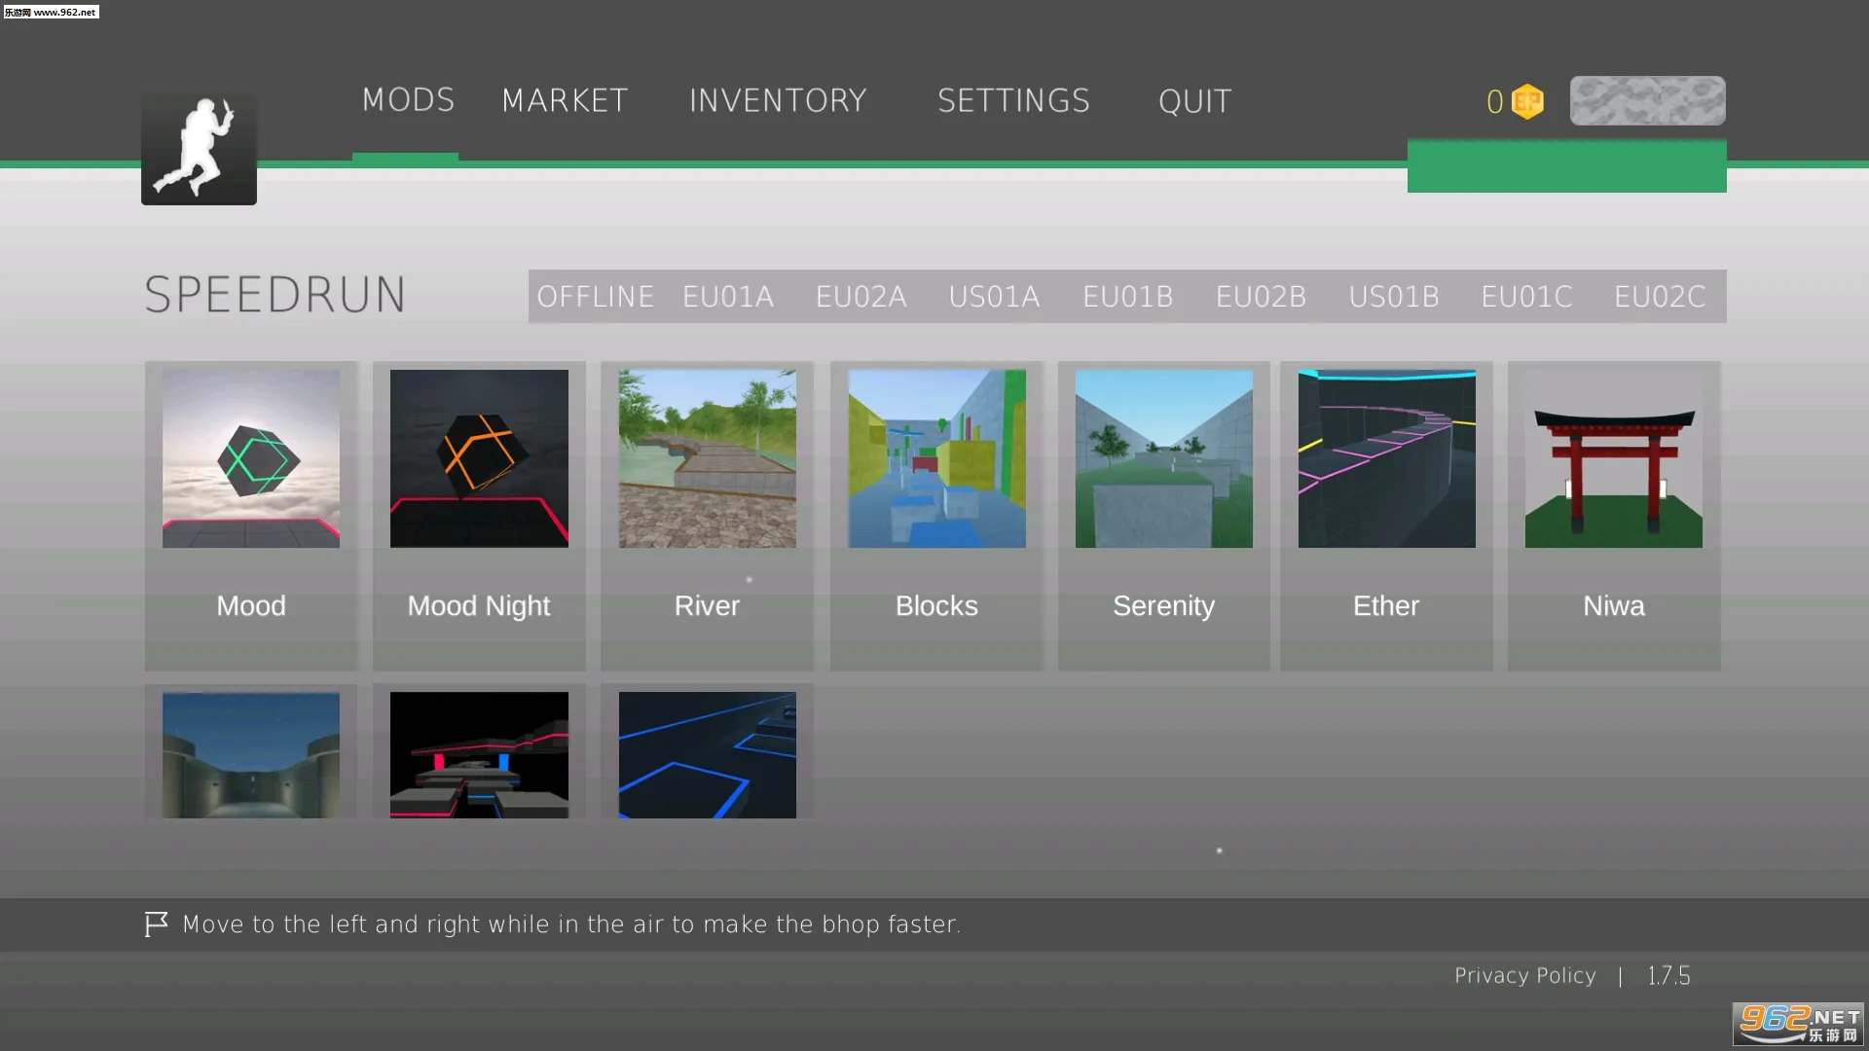The image size is (1869, 1051).
Task: Click the blurred username profile box
Action: [x=1647, y=100]
